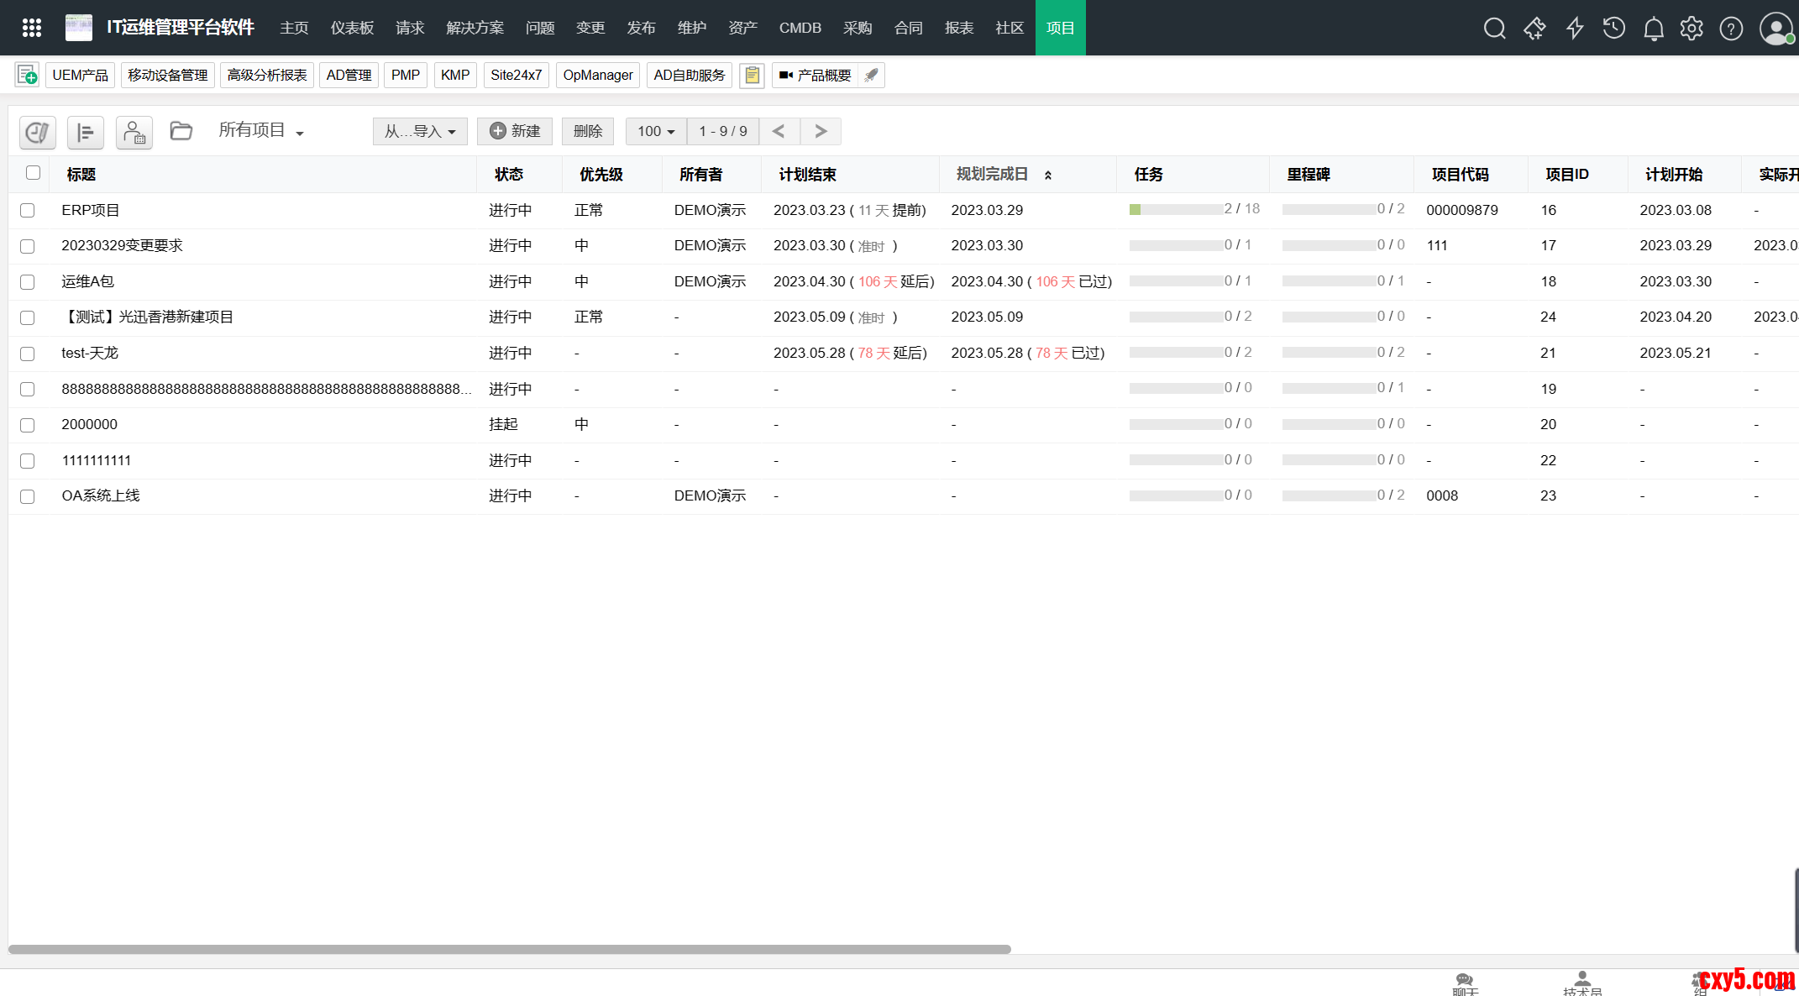
Task: Open the 100 per-page dropdown
Action: pos(655,131)
